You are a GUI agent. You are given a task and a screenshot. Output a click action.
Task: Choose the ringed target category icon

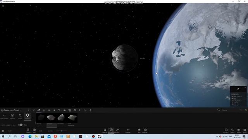coord(70,110)
